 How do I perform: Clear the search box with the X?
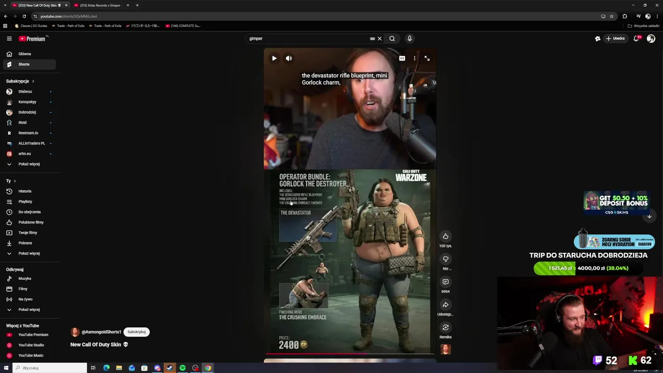(x=379, y=38)
